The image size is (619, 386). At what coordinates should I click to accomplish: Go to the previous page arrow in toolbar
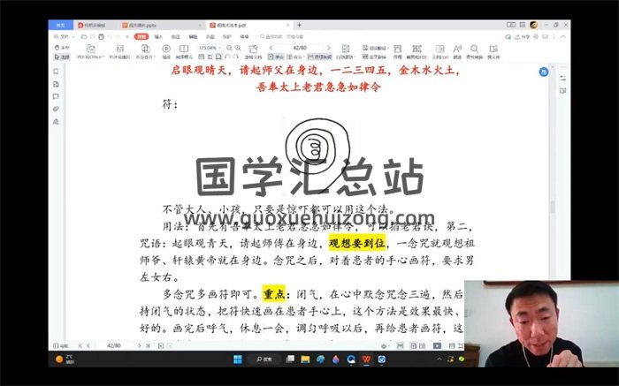coord(271,48)
